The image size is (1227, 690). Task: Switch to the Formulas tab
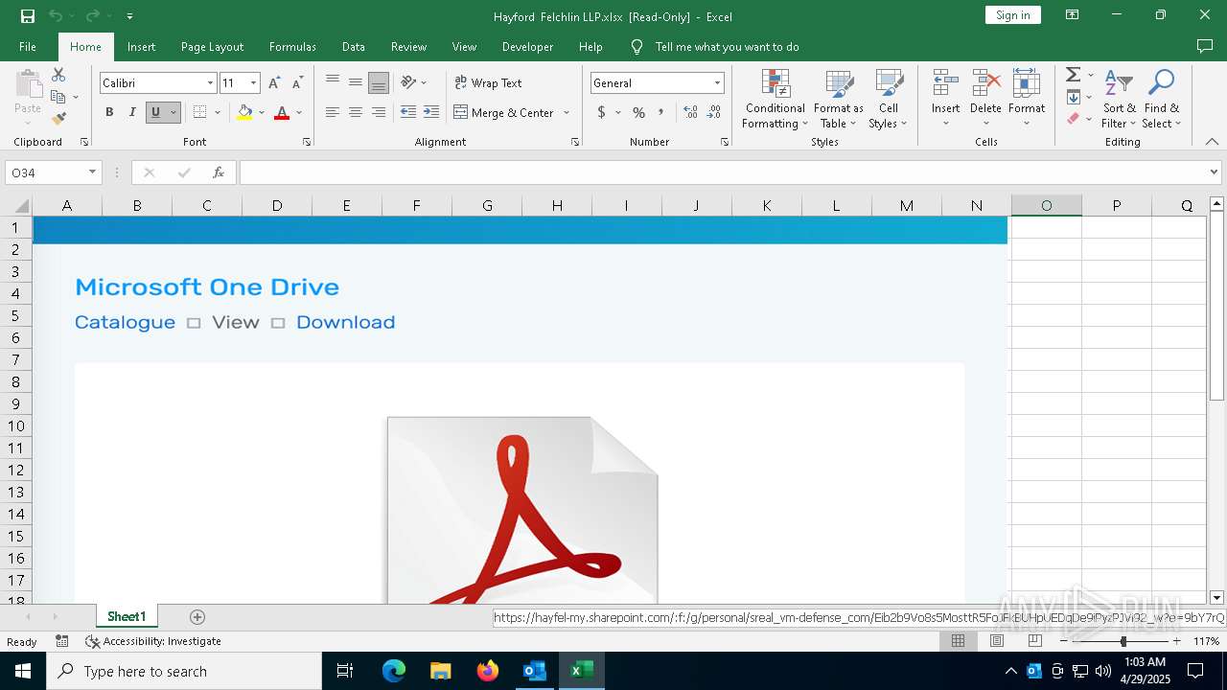click(292, 46)
